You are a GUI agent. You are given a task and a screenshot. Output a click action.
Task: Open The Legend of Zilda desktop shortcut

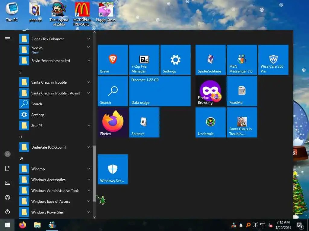tap(59, 14)
